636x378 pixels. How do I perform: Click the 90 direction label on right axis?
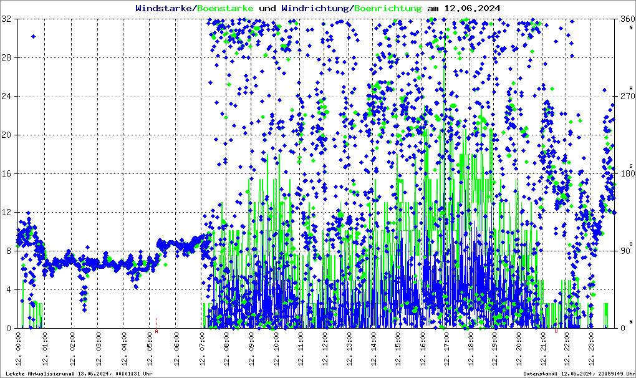(x=624, y=251)
